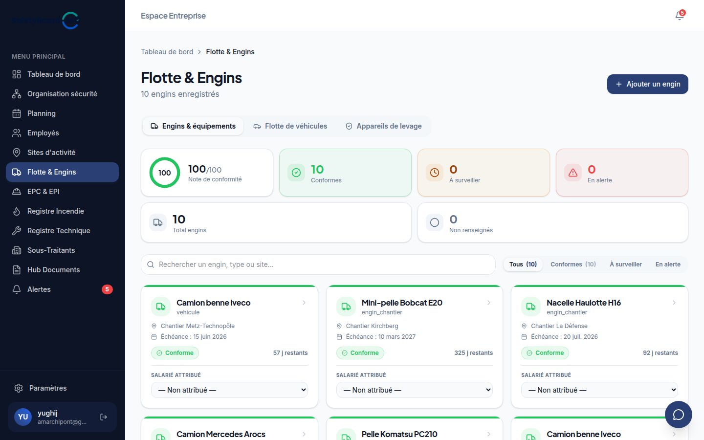The width and height of the screenshot is (704, 440).
Task: Expand the Mini-pelle Bobcat E20 card chevron
Action: tap(489, 303)
